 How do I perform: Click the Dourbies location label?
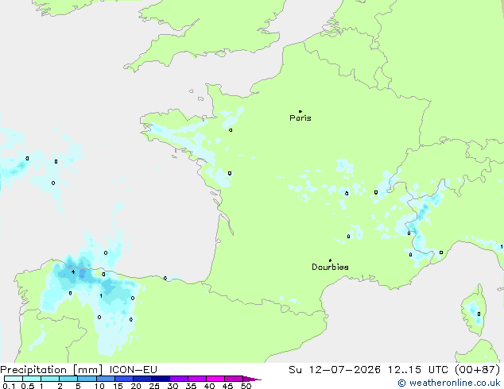click(x=330, y=267)
